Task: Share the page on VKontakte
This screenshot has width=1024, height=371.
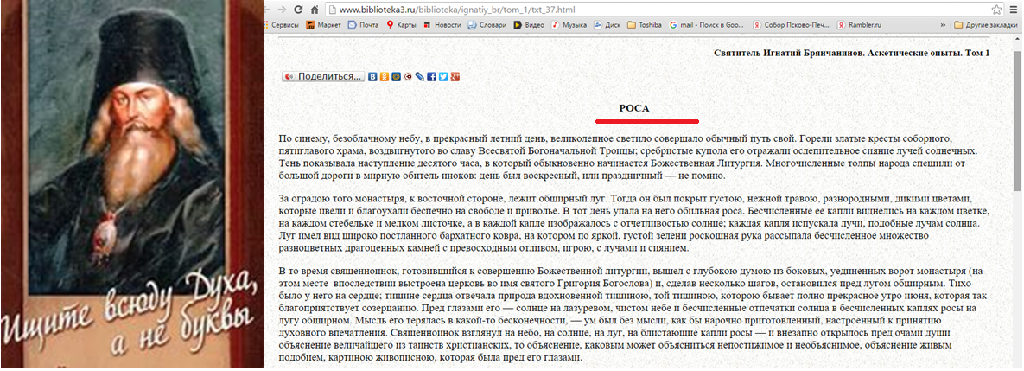Action: 373,77
